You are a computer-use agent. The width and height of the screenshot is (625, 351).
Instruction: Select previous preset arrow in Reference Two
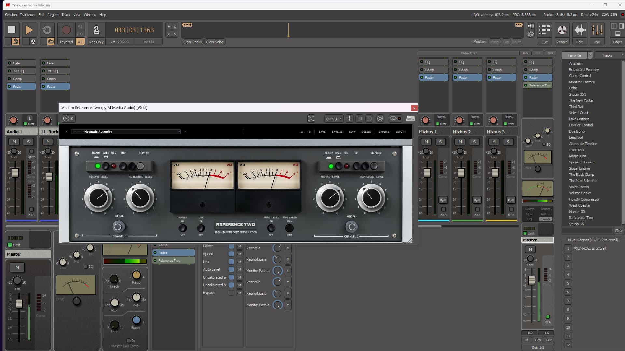tap(66, 132)
